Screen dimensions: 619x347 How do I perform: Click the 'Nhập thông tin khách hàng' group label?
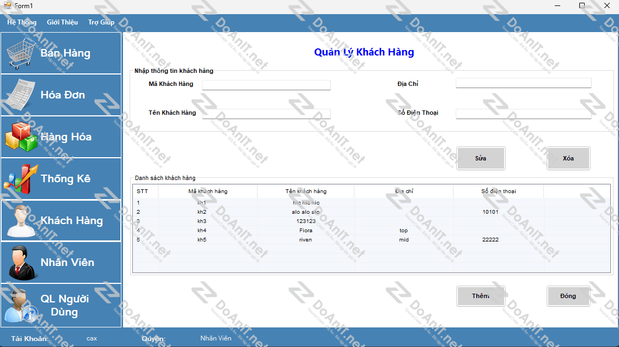[174, 71]
